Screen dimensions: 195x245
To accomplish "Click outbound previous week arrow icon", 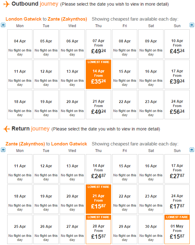I will coord(3,25).
